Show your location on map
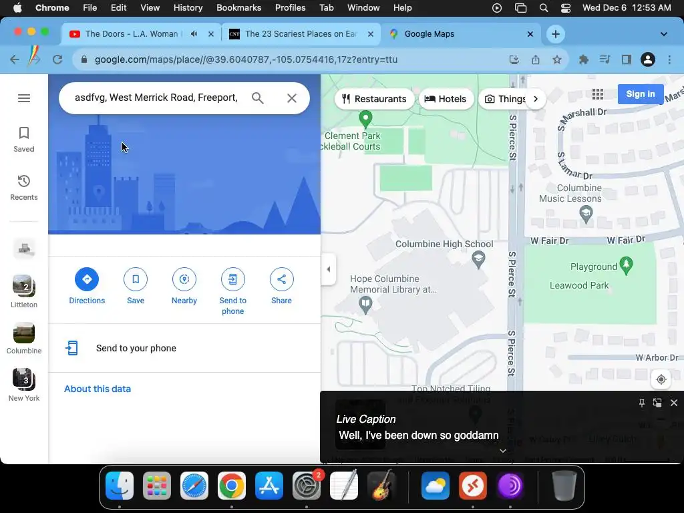 [x=661, y=379]
